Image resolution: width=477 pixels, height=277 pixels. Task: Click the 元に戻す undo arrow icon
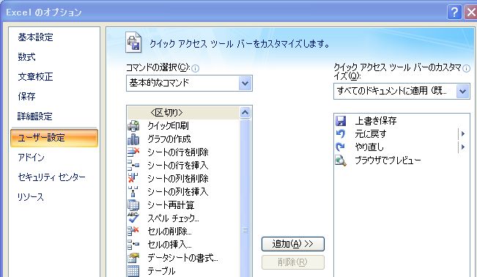[x=341, y=134]
